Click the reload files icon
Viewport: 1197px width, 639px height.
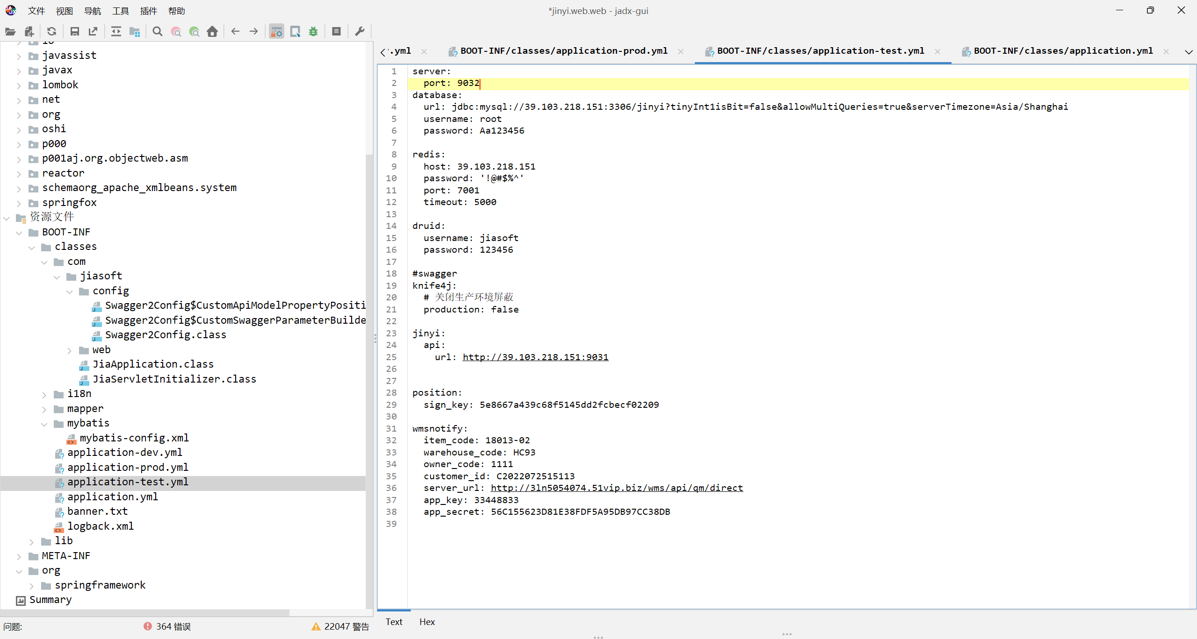(x=51, y=31)
